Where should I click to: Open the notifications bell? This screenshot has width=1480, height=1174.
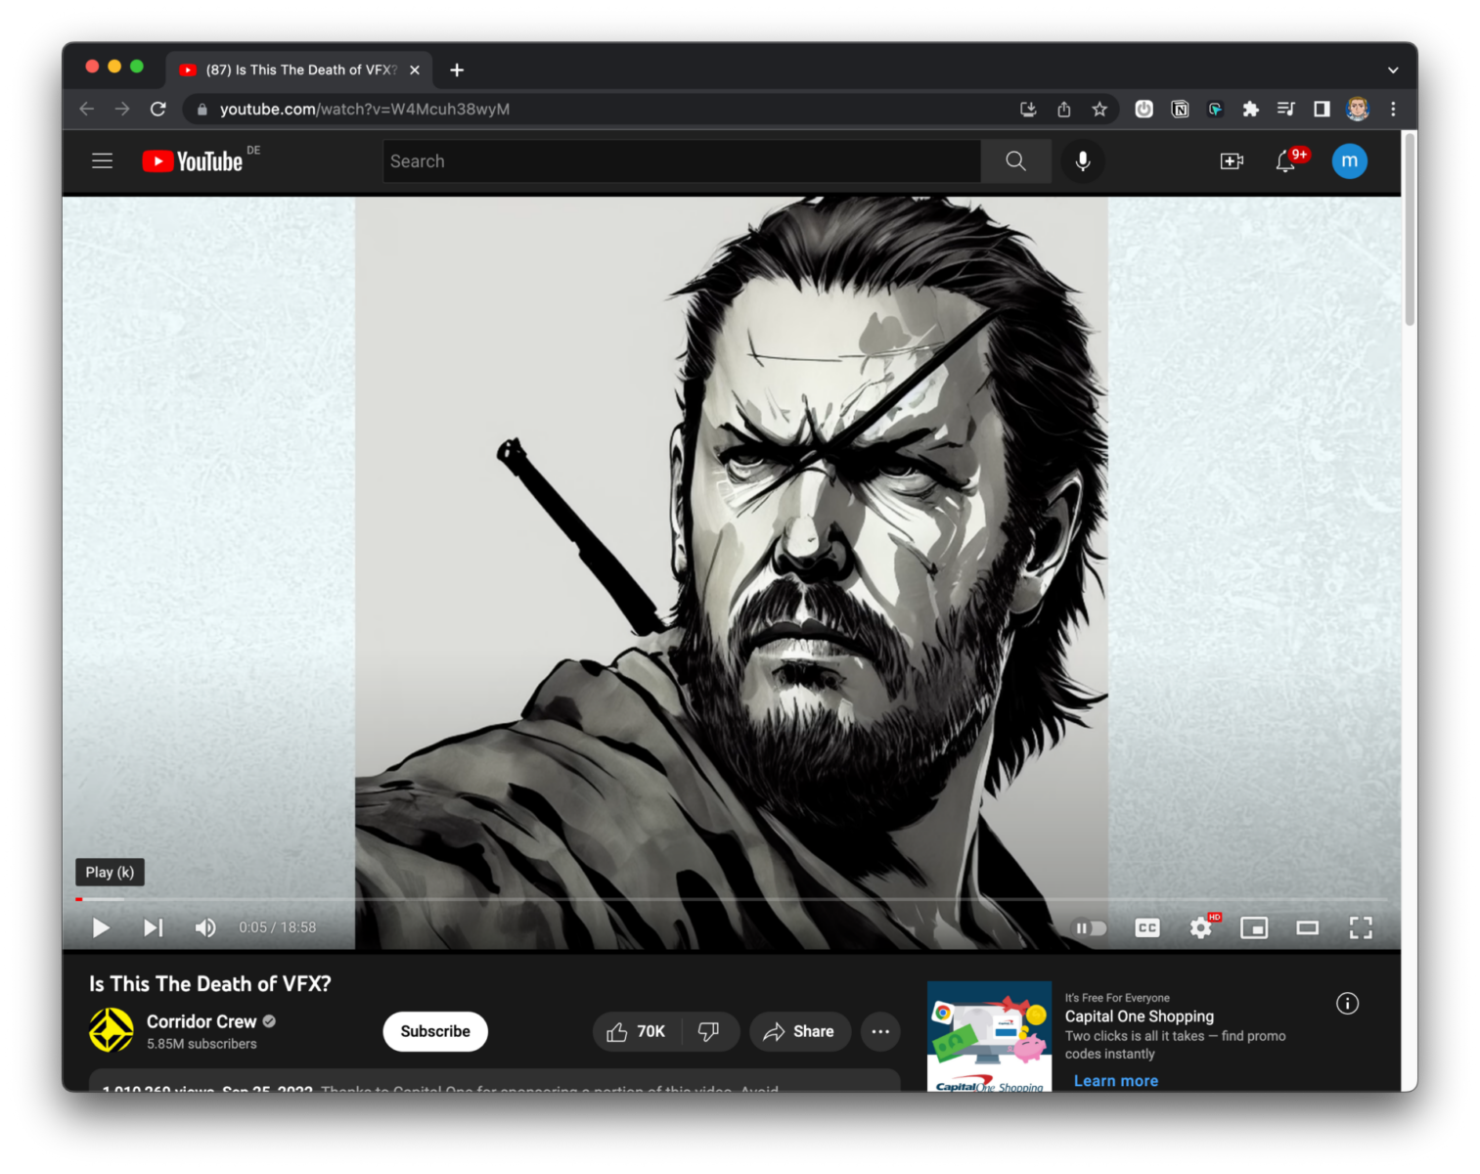point(1285,161)
